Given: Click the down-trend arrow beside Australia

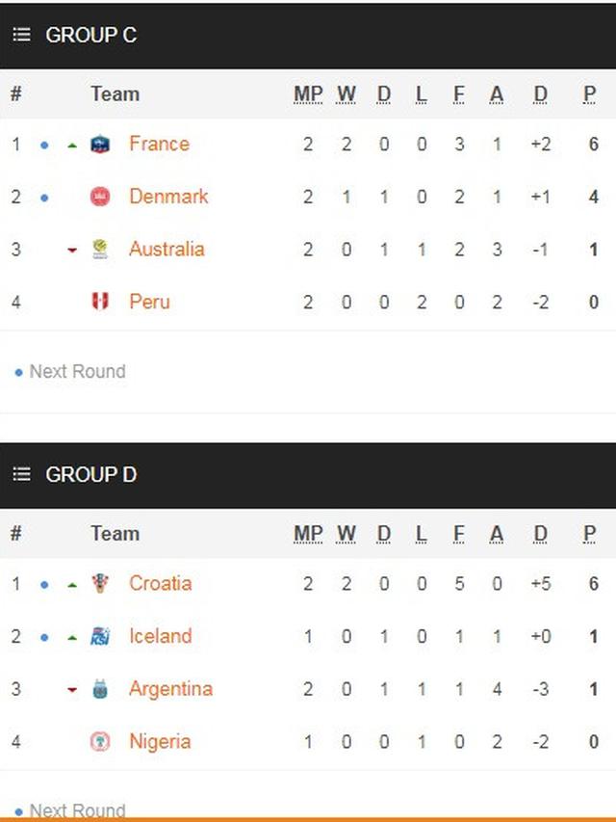Looking at the screenshot, I should click(x=73, y=249).
